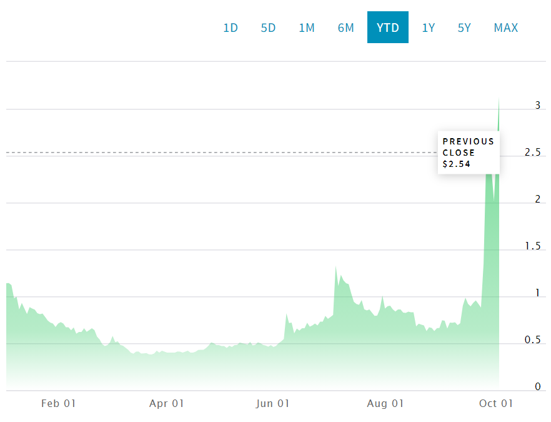Image resolution: width=551 pixels, height=422 pixels.
Task: Click the 0.5 price axis label
Action: (533, 340)
